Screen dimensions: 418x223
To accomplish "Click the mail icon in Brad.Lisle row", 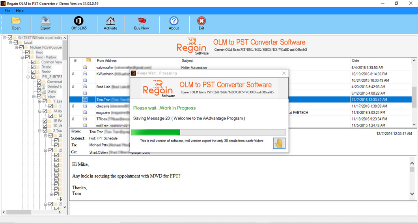I will pos(85,87).
